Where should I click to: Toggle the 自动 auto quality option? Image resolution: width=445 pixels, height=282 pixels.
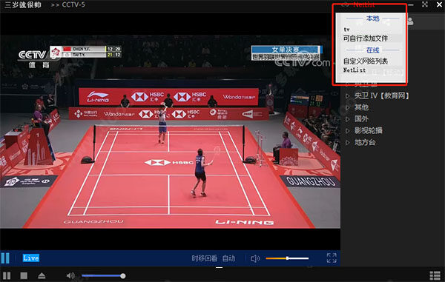pos(228,258)
